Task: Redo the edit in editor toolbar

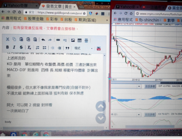Action: [50, 40]
